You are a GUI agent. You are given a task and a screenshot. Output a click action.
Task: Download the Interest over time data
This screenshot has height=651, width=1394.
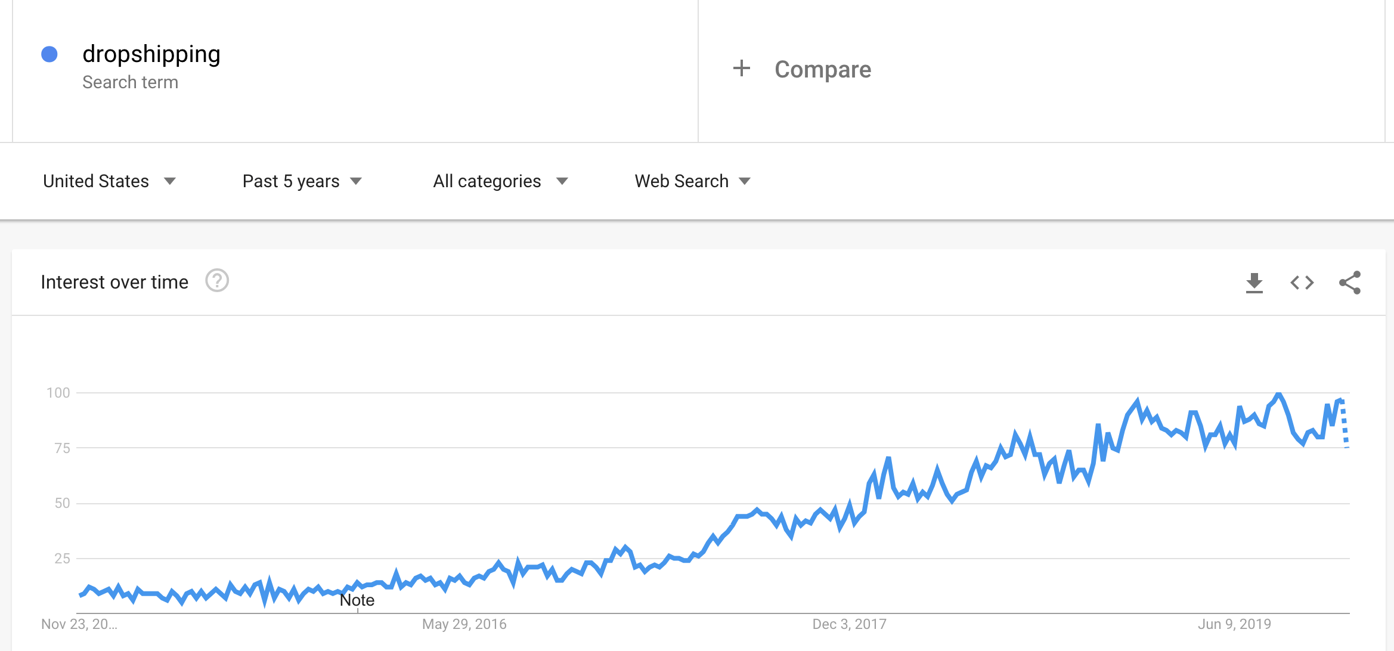tap(1254, 283)
